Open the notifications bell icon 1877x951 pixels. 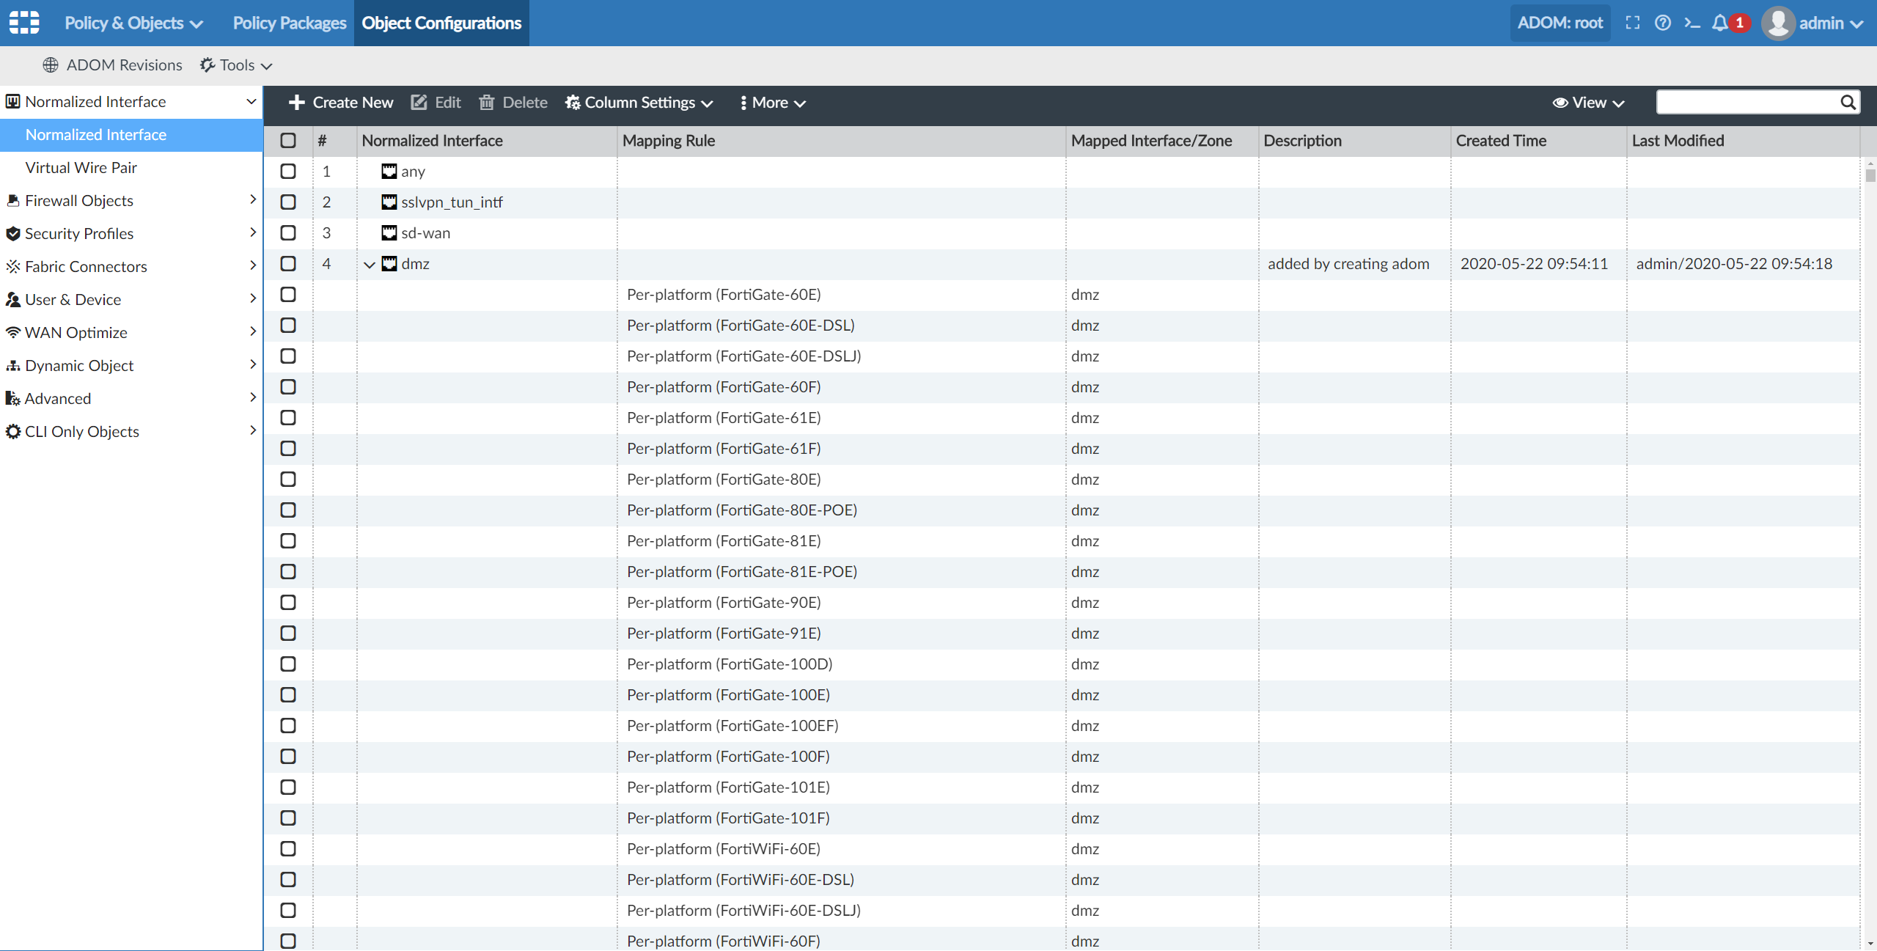coord(1720,23)
